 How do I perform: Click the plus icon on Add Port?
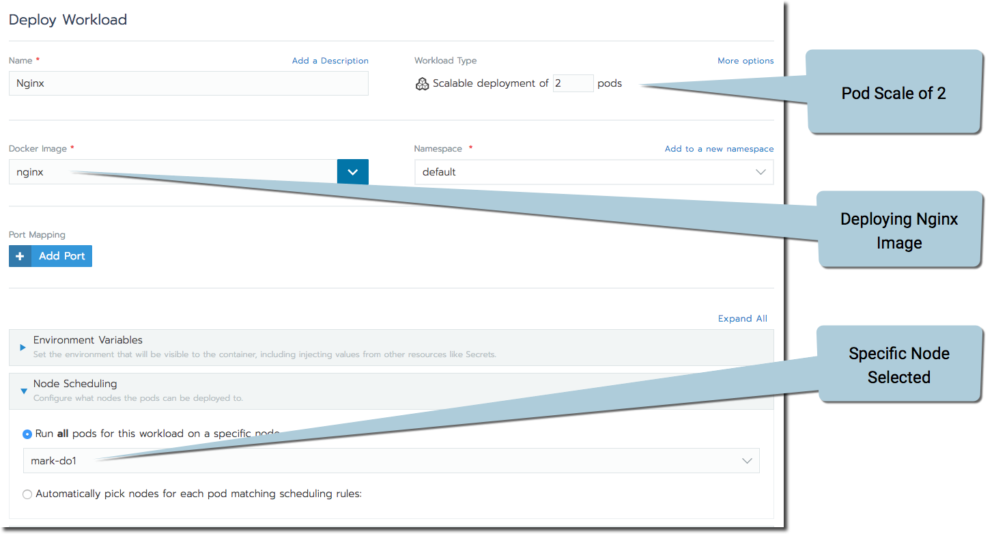click(20, 255)
